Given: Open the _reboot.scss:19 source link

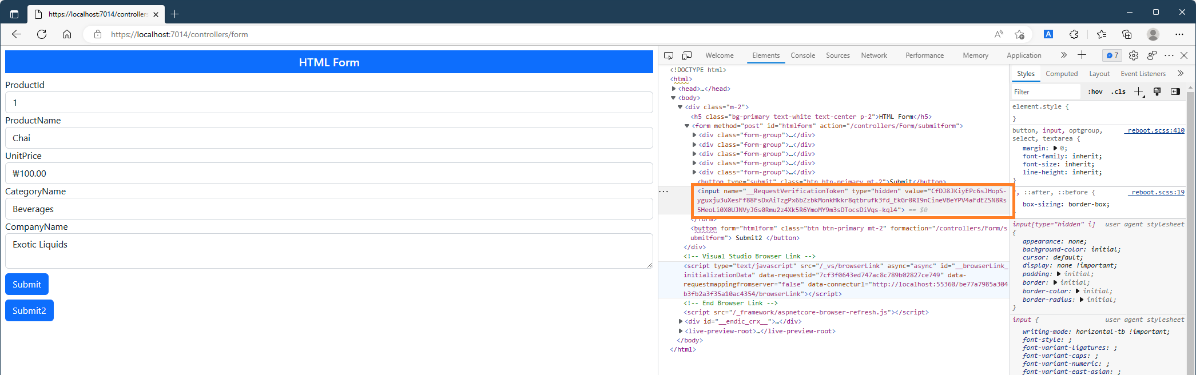Looking at the screenshot, I should (1156, 192).
